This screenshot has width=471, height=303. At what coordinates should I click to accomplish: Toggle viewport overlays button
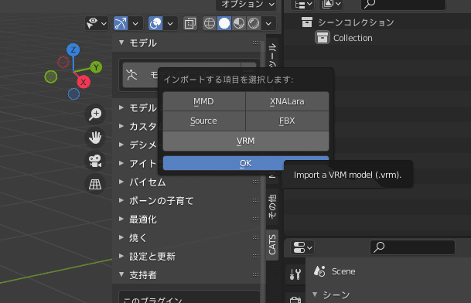pos(155,23)
